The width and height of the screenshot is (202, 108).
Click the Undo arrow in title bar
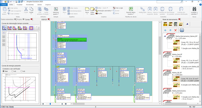(x=11, y=2)
